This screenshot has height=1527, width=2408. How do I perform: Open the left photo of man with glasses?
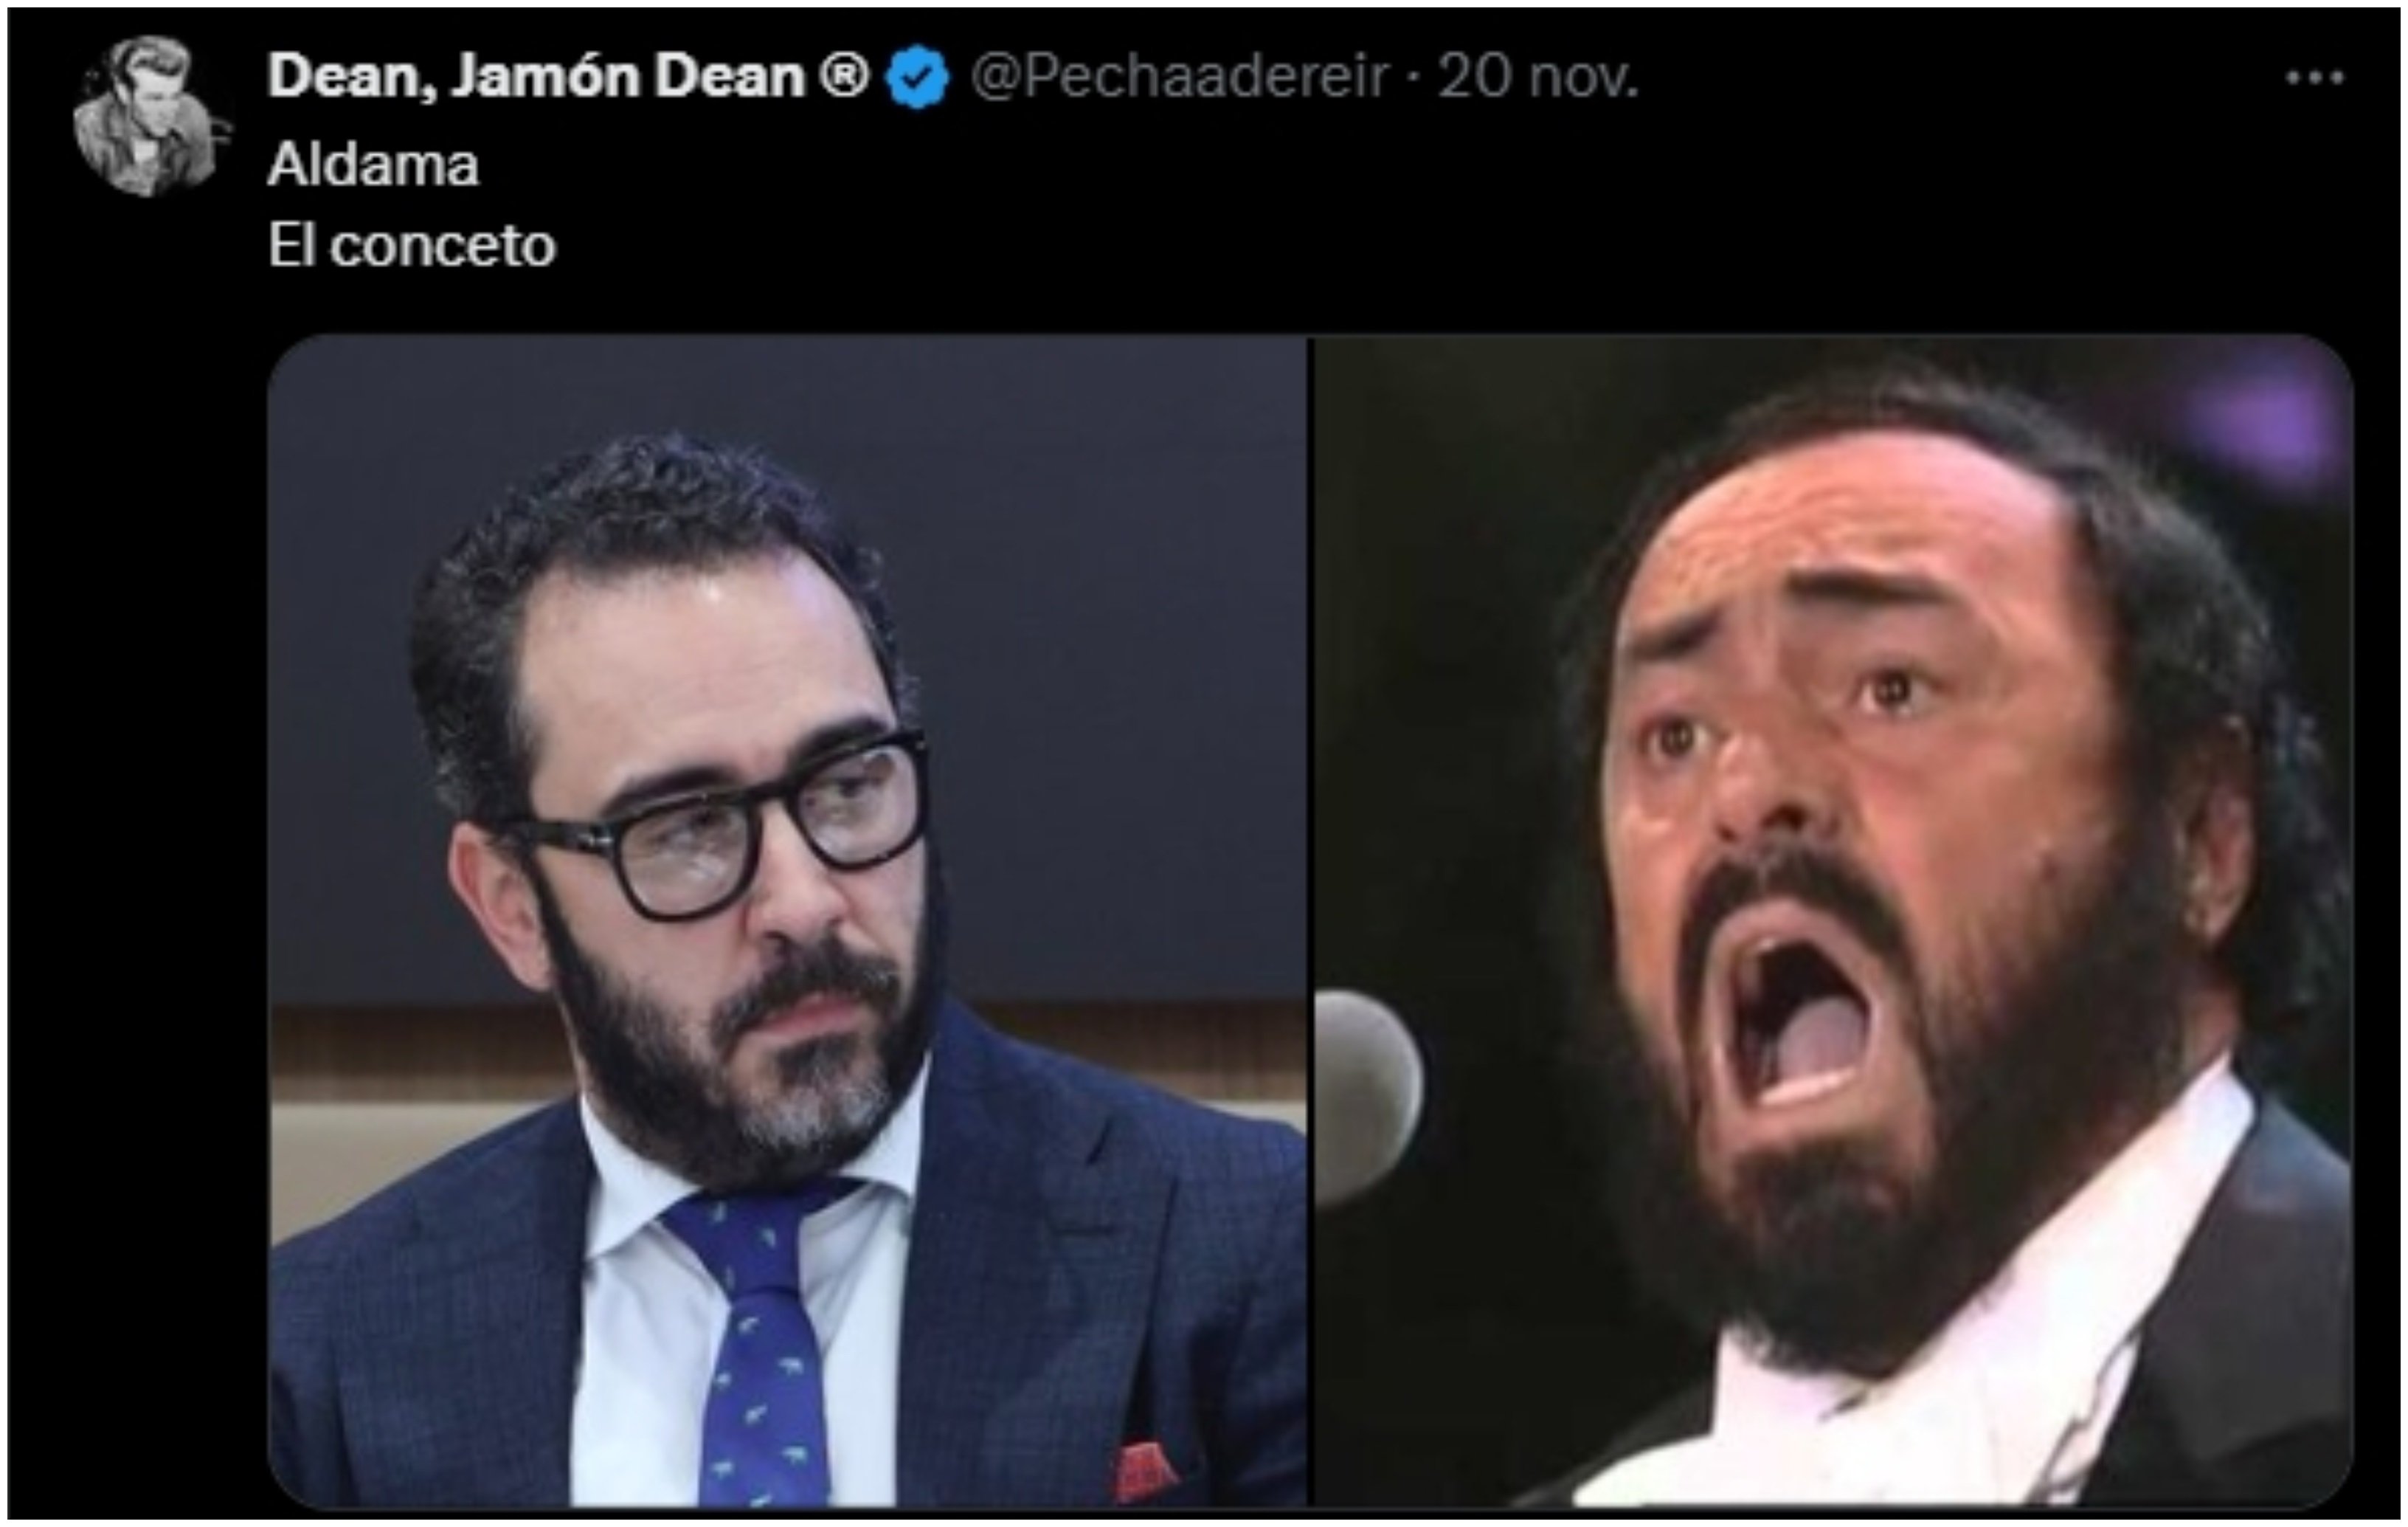(x=787, y=920)
